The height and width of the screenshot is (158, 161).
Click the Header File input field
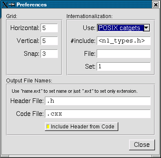click(98, 101)
